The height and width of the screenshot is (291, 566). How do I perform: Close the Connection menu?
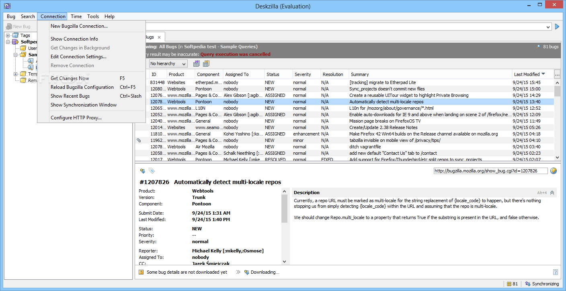[x=53, y=16]
